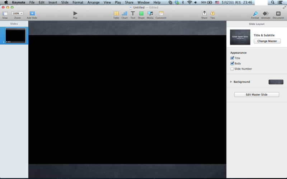Start slideshow with the Play icon
This screenshot has width=287, height=179.
click(75, 13)
